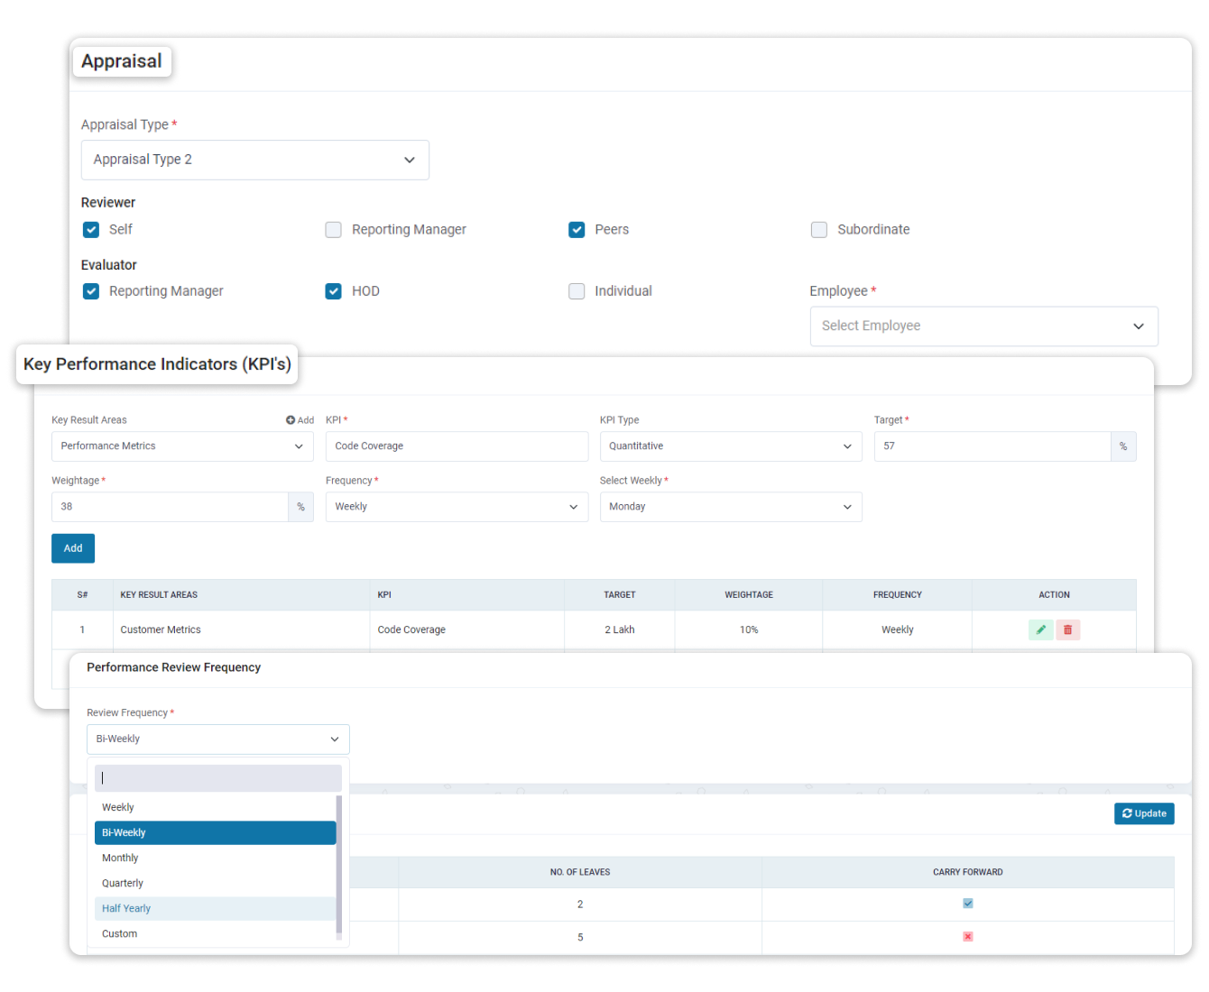This screenshot has height=992, width=1209.
Task: Click the red delete trash icon
Action: coord(1067,629)
